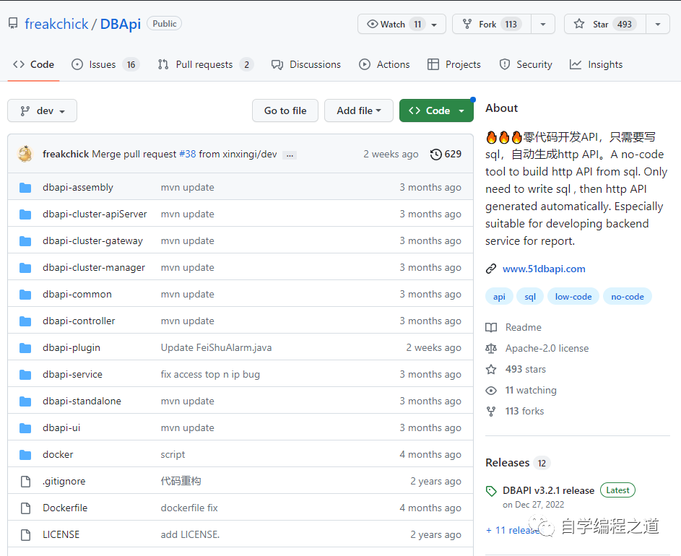Open the dev branch dropdown
This screenshot has width=681, height=556.
[x=42, y=110]
